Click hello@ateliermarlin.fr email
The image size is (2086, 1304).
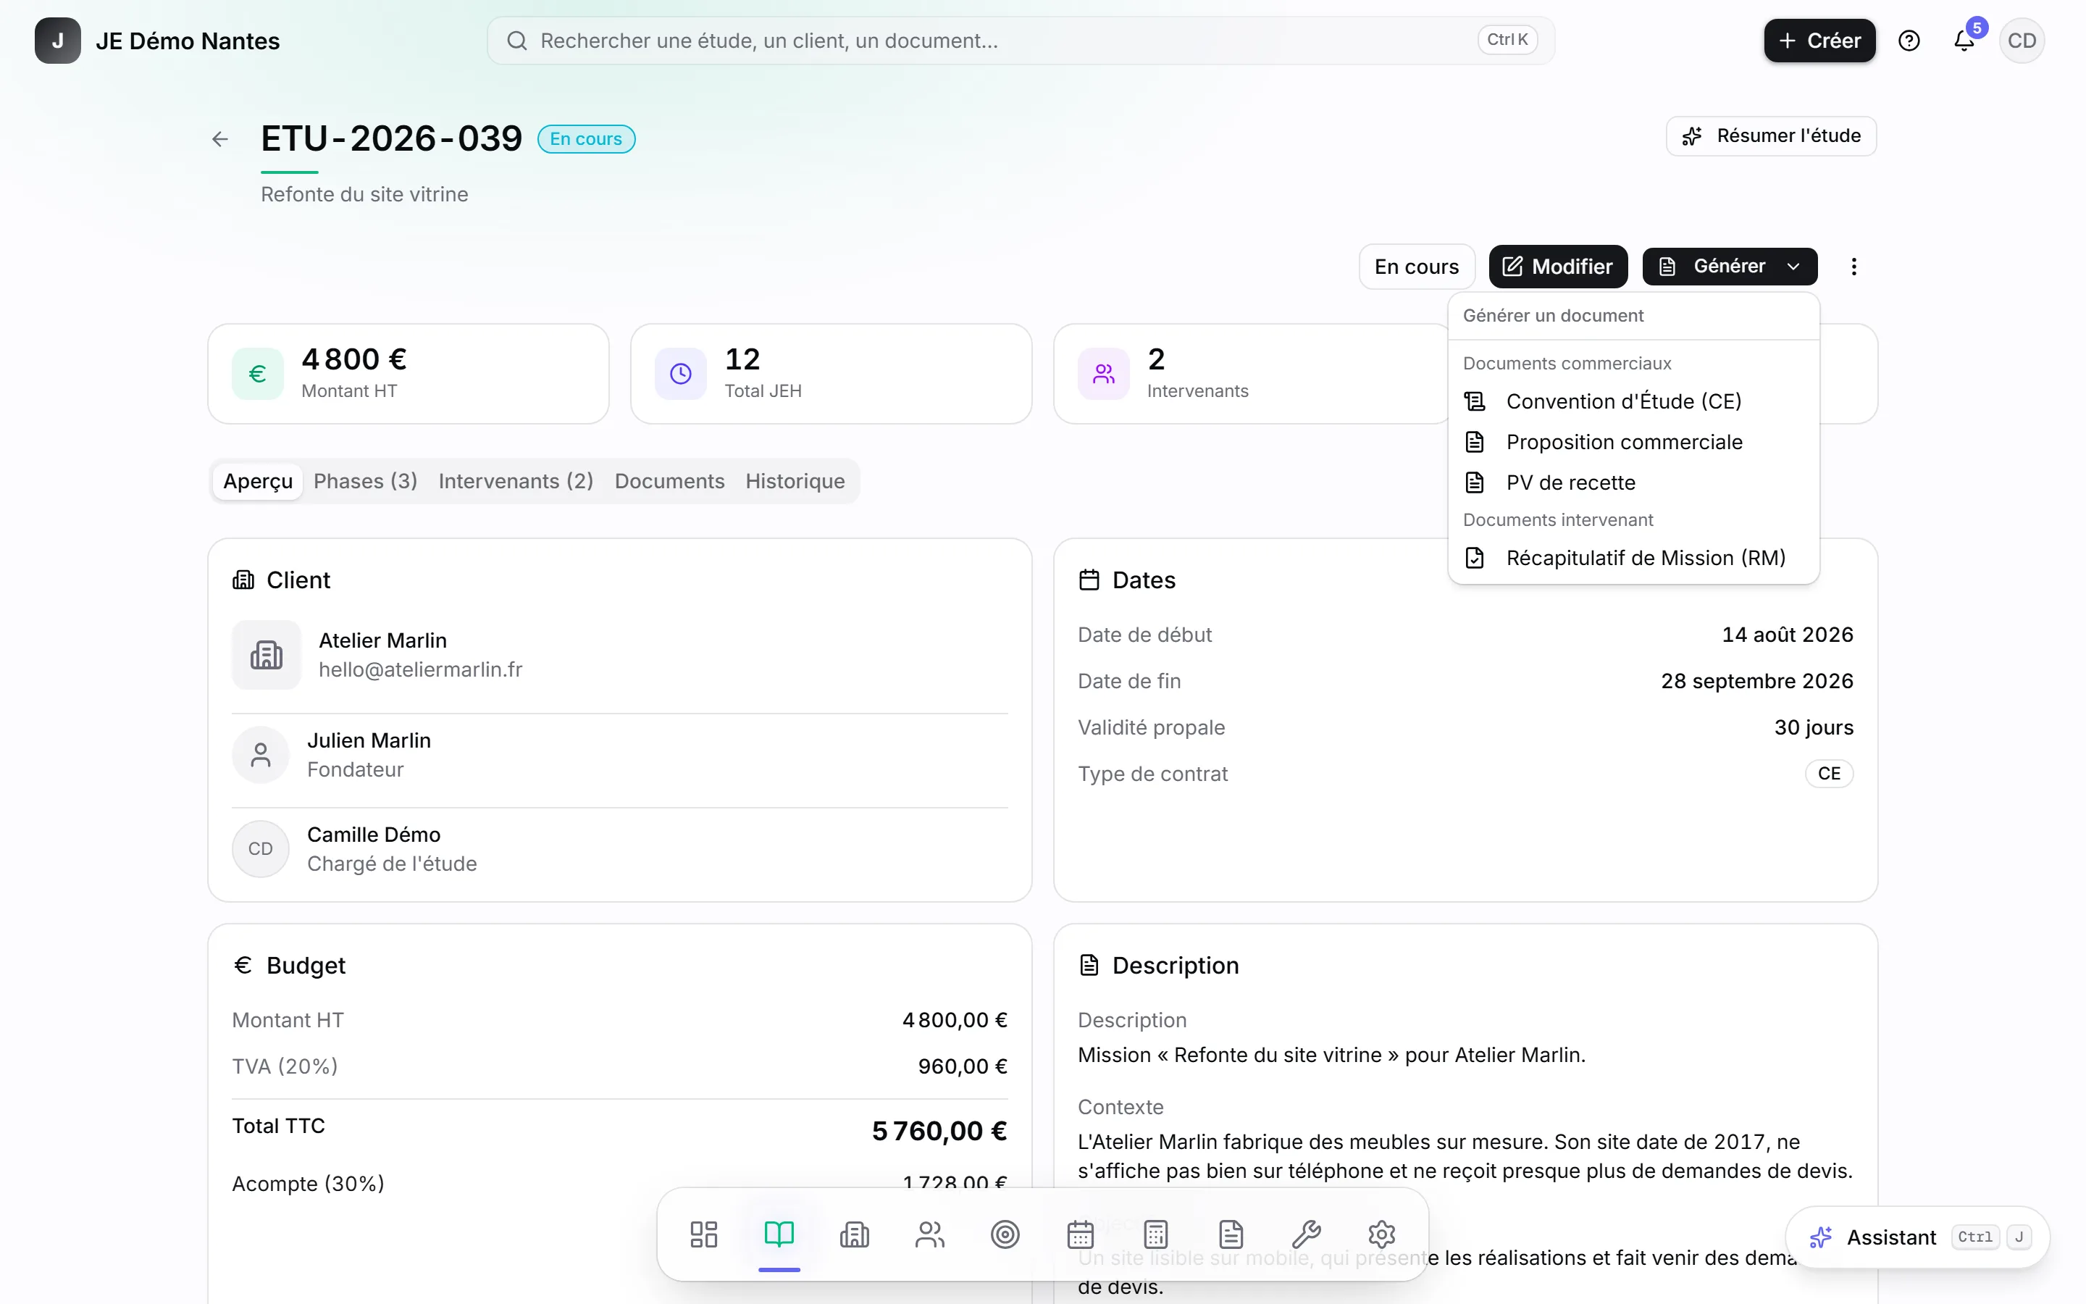point(421,669)
